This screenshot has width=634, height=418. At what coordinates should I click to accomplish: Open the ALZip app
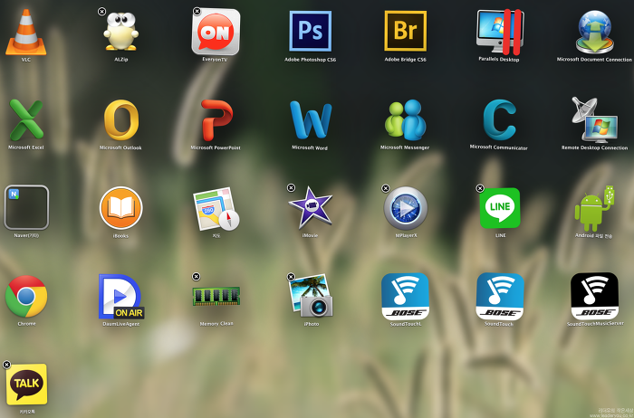coord(120,32)
